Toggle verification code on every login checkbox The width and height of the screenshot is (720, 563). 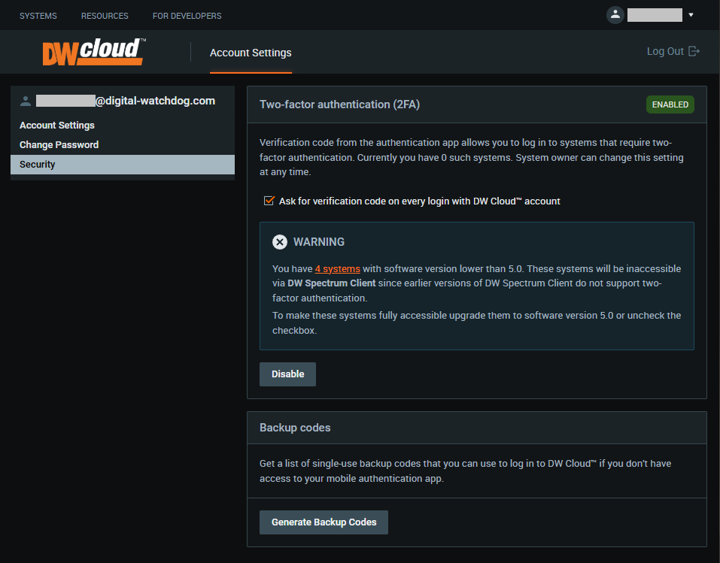pos(269,201)
